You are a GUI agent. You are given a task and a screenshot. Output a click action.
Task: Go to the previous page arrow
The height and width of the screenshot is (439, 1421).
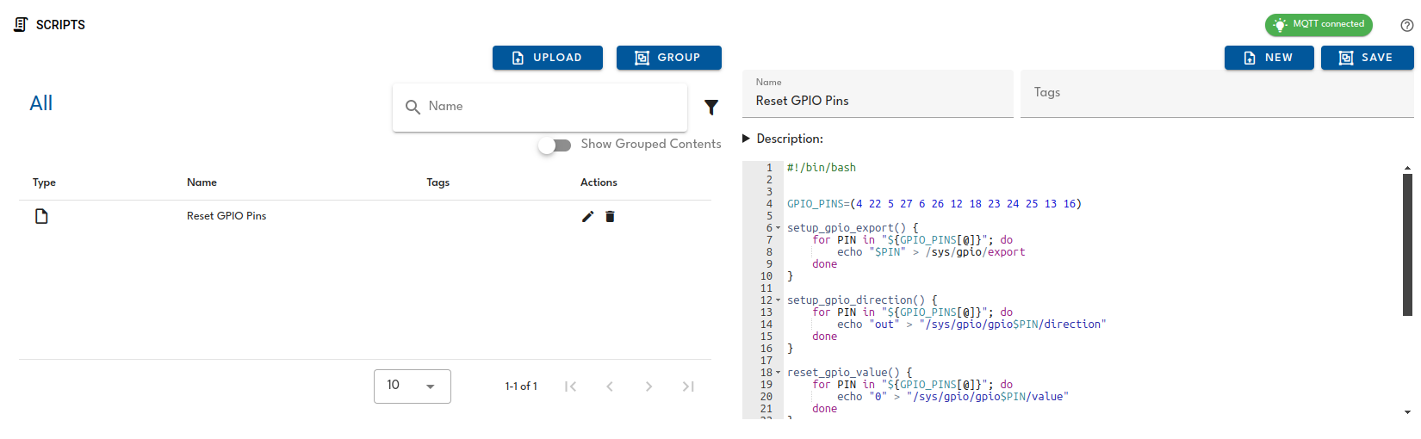(610, 386)
